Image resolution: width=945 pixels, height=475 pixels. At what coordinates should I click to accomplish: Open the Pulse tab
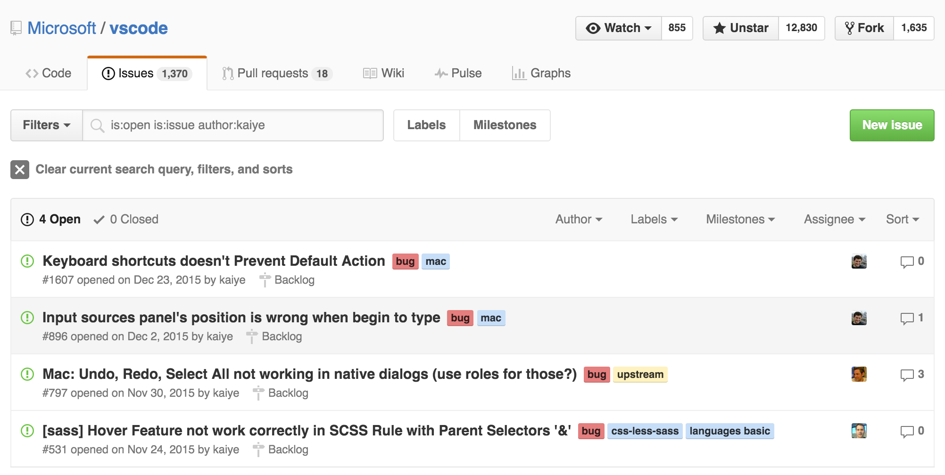[458, 74]
